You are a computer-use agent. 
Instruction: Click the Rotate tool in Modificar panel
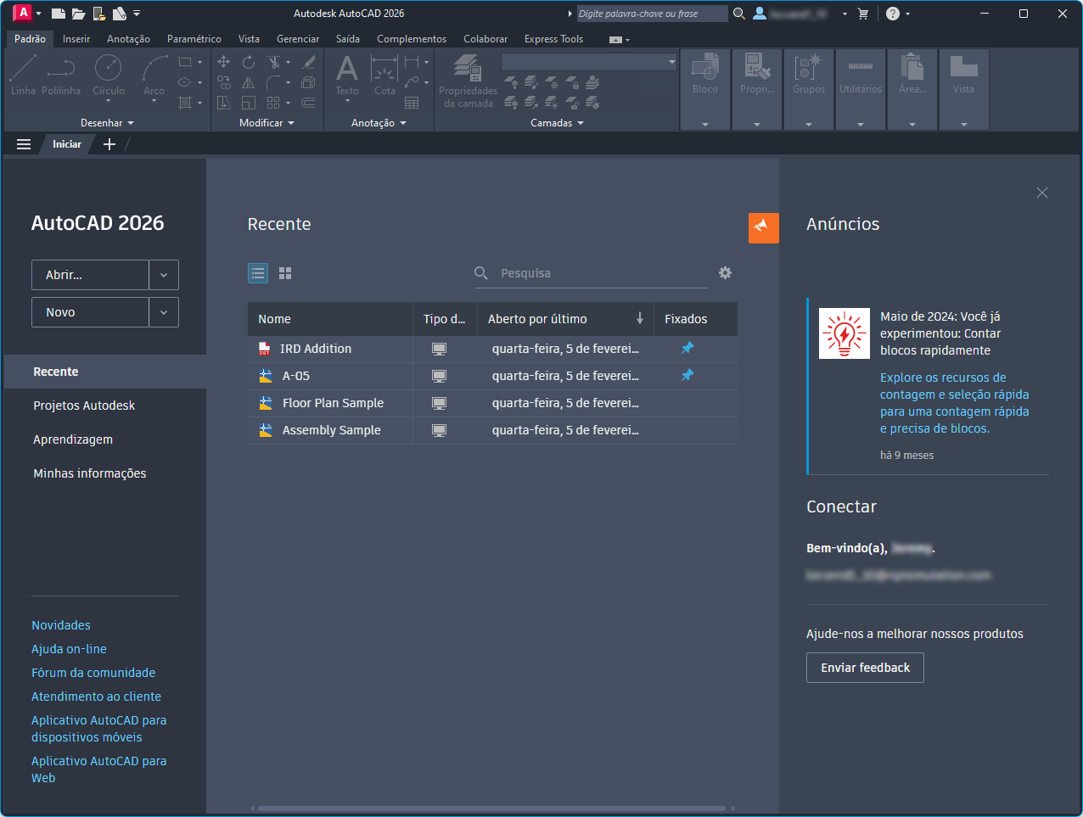pos(248,62)
